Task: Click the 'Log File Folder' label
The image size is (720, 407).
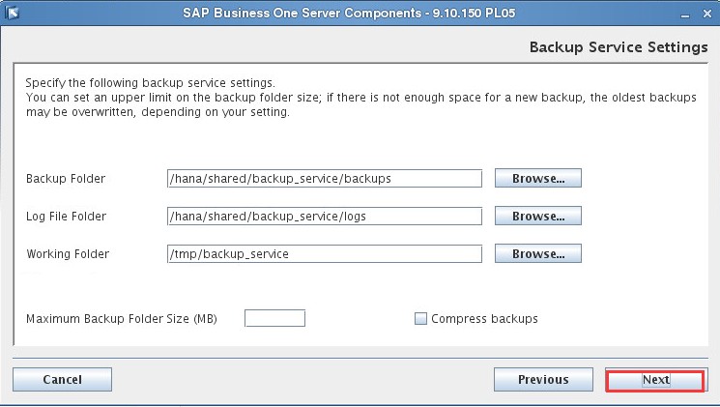Action: 66,216
